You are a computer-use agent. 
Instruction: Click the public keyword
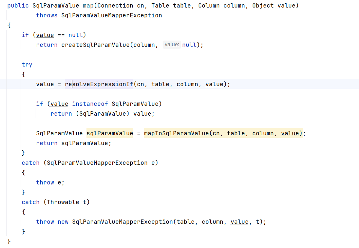coord(18,6)
